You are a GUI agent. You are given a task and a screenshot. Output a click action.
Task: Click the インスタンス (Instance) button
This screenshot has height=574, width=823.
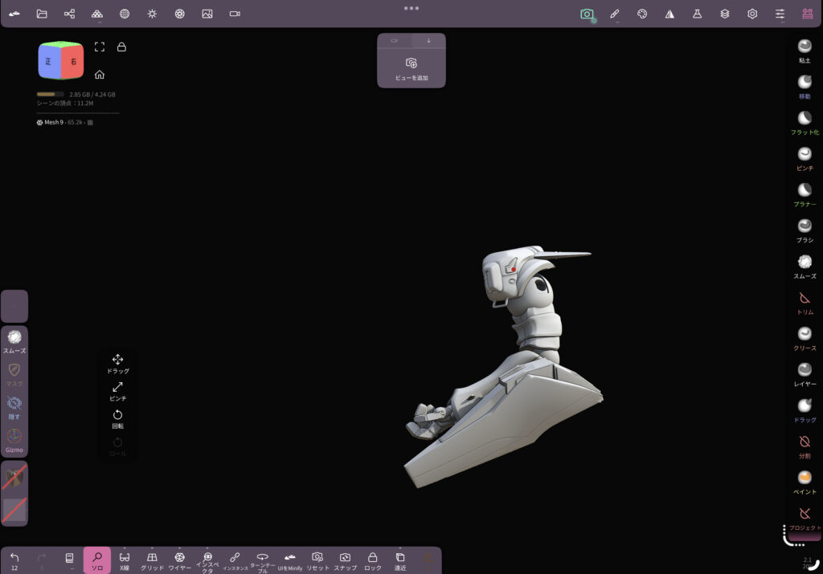click(x=235, y=561)
